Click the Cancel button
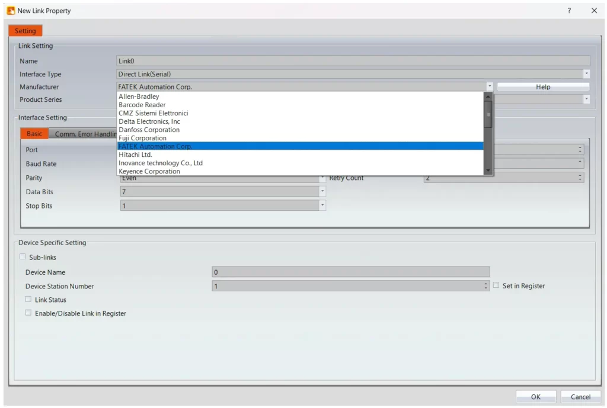607x408 pixels. 580,397
